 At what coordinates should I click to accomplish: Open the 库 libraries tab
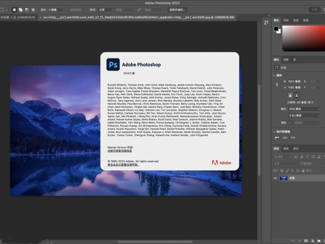(x=294, y=60)
